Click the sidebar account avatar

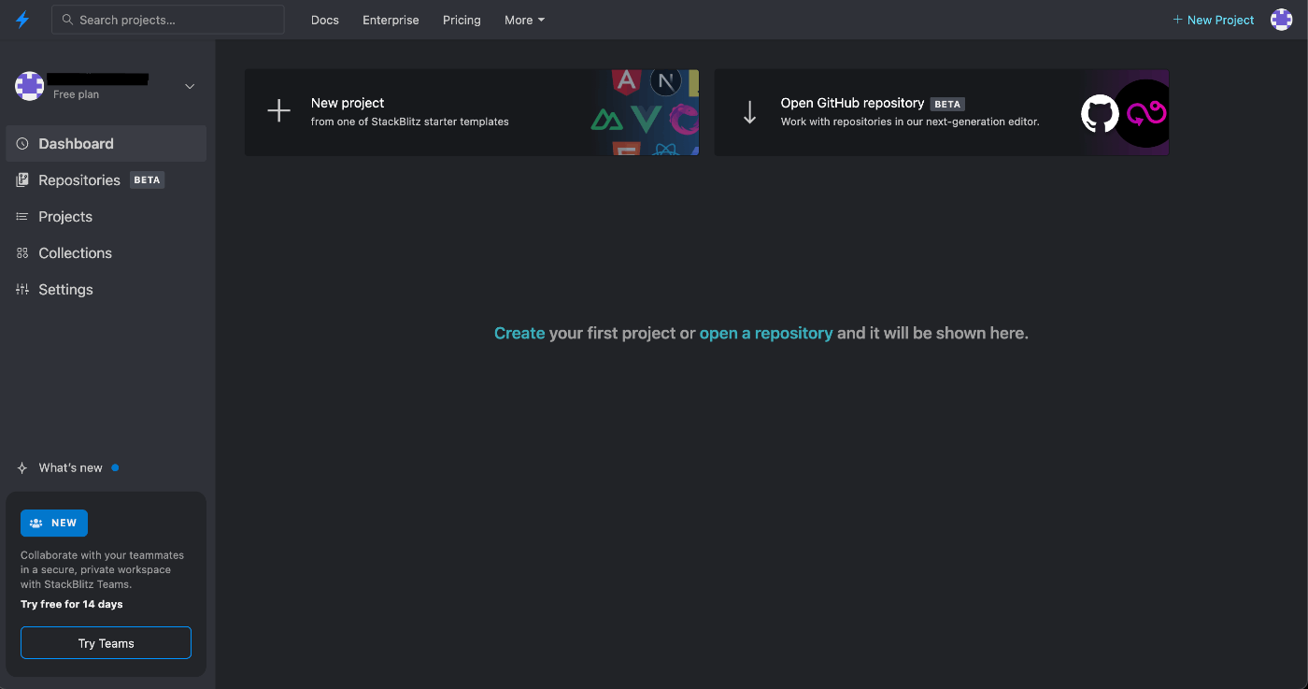pyautogui.click(x=30, y=86)
